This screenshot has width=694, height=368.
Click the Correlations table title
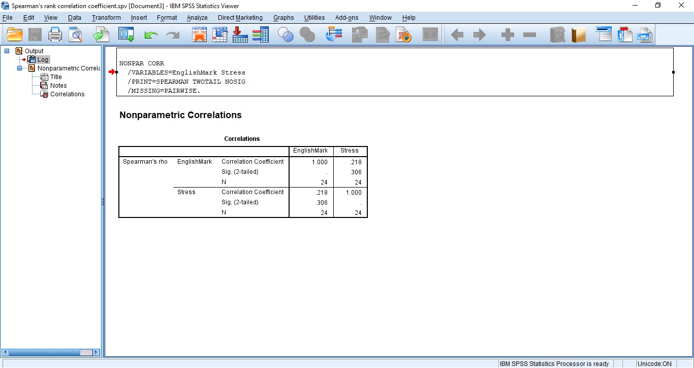click(x=242, y=139)
